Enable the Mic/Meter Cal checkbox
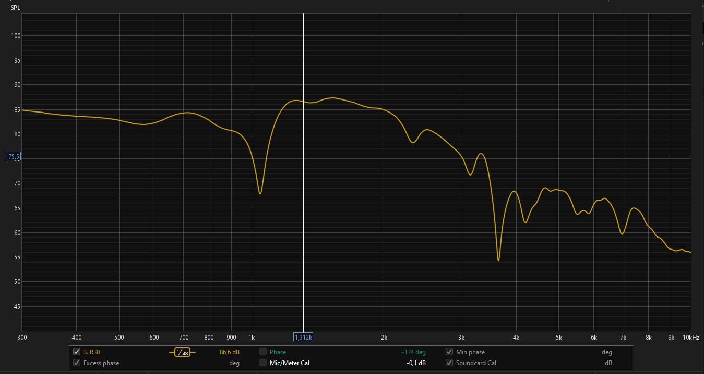The image size is (704, 374). (x=263, y=363)
